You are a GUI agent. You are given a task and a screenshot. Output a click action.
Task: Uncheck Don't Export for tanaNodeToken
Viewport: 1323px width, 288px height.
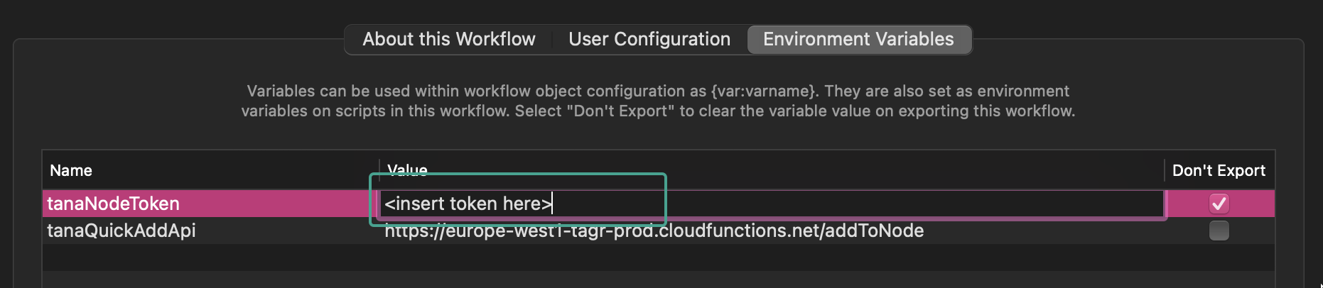(x=1219, y=204)
